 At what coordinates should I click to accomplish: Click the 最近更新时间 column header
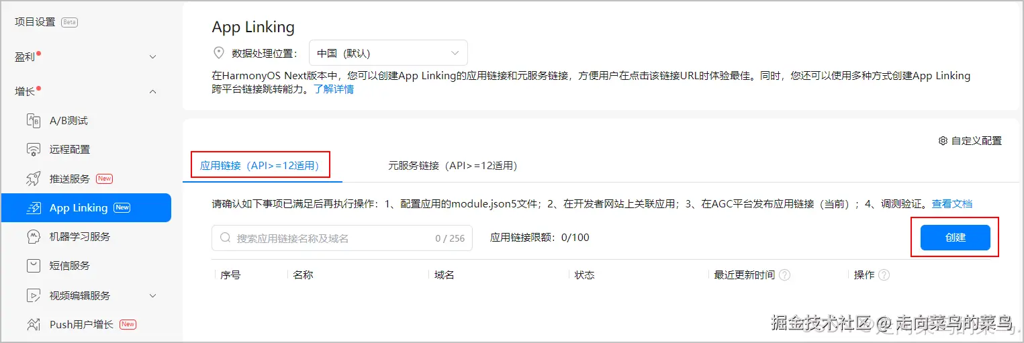[744, 275]
